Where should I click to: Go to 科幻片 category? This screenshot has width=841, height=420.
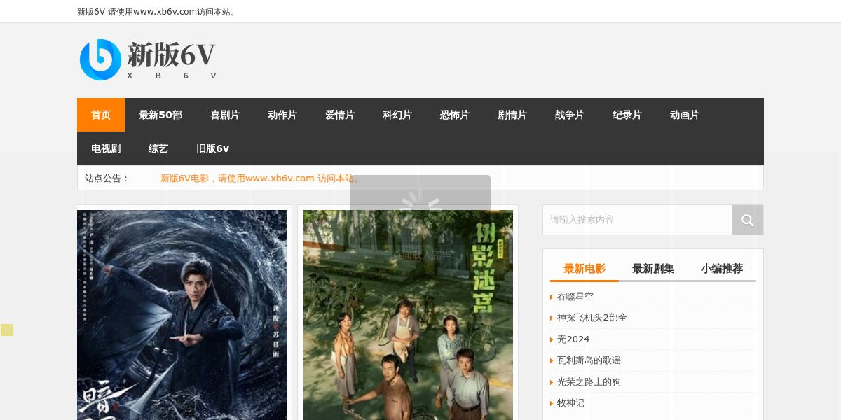click(397, 115)
